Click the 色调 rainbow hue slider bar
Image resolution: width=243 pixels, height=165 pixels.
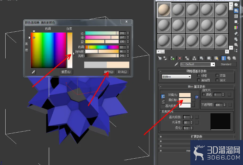tap(102, 47)
